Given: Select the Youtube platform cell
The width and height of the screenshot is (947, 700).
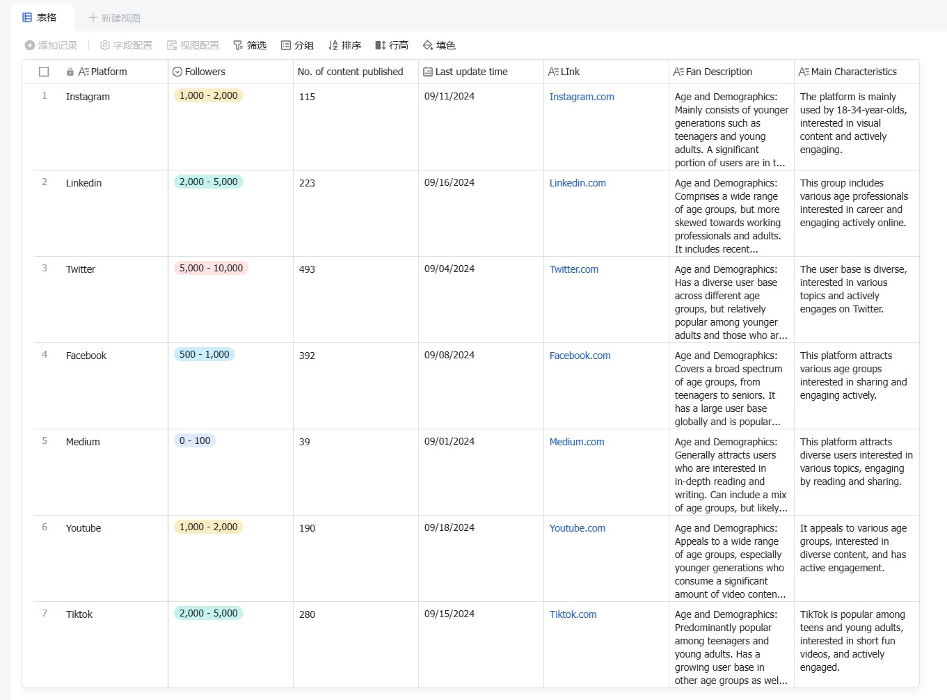Looking at the screenshot, I should 114,558.
